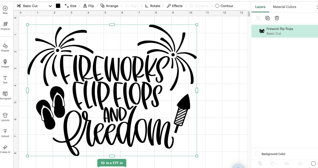Click the canvas vertical scrollbar

249,14
